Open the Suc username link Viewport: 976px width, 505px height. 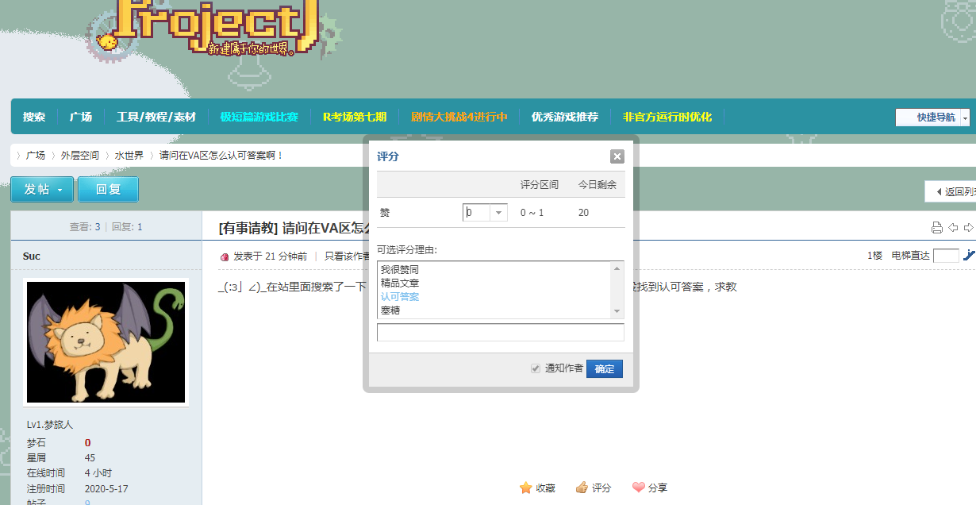[32, 256]
